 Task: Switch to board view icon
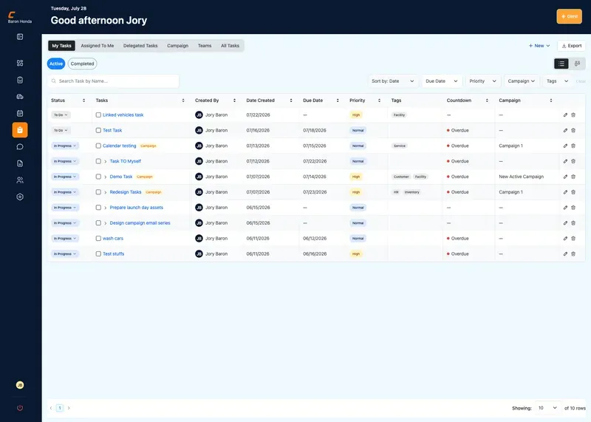click(577, 64)
